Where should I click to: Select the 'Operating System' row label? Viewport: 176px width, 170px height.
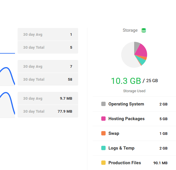pyautogui.click(x=126, y=104)
